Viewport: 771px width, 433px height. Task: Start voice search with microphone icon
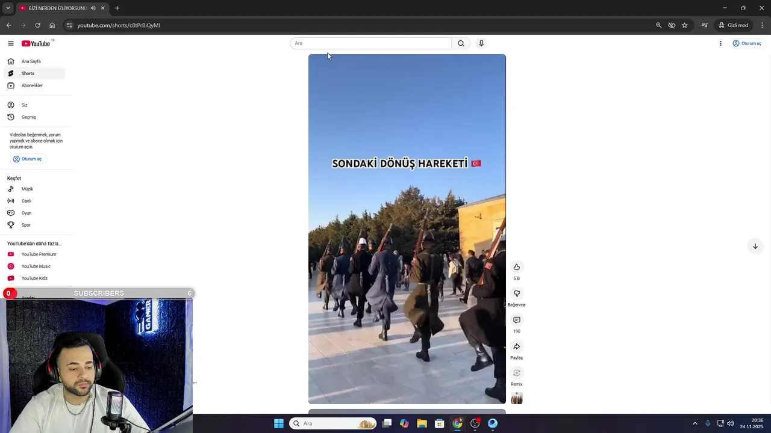(x=481, y=43)
